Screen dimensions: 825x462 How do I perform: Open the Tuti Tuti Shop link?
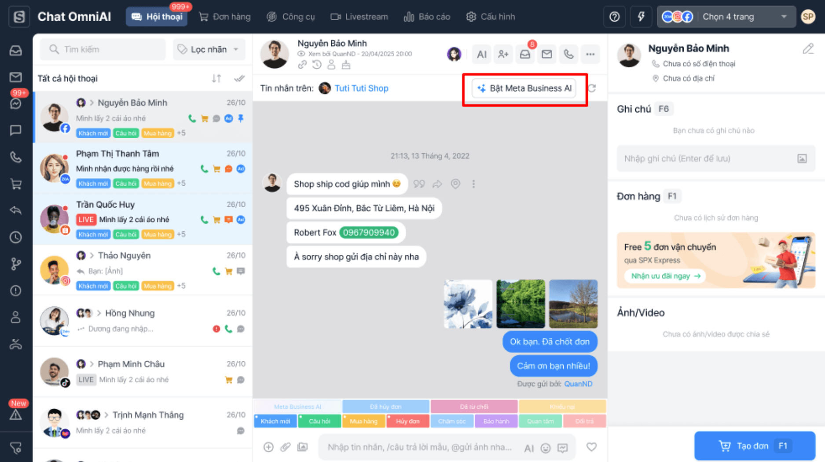pos(361,88)
